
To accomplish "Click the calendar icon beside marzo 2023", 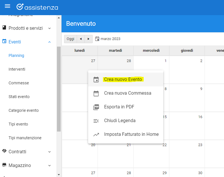I will pos(97,39).
